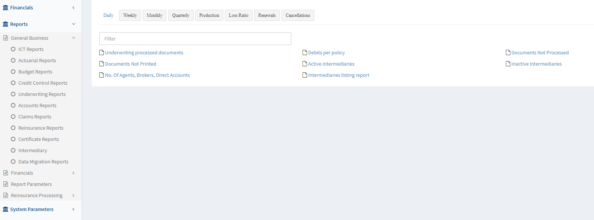Click the document icon beside Report Parameters
The width and height of the screenshot is (594, 220).
point(6,184)
